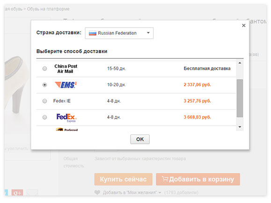
Task: Click the FedEx Express logo
Action: [66, 118]
